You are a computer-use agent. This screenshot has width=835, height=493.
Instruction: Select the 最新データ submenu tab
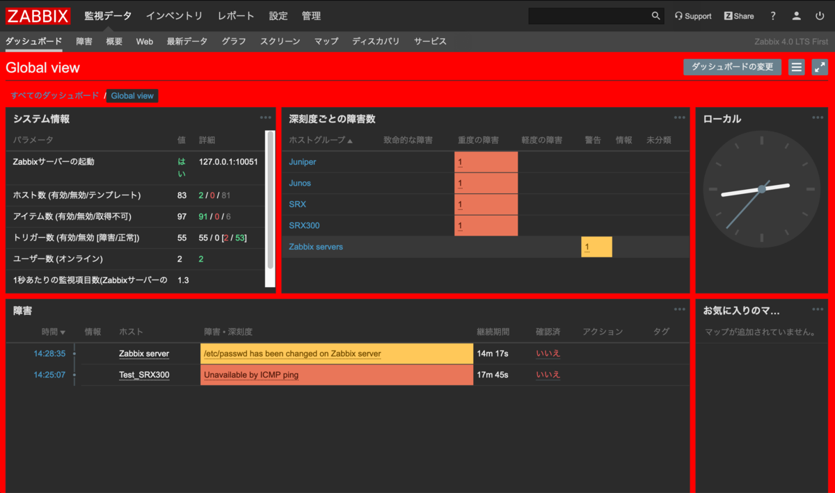click(187, 41)
